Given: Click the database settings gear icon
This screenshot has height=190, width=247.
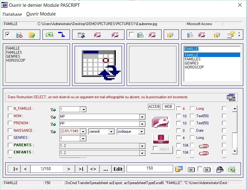Looking at the screenshot, I should tap(190, 35).
